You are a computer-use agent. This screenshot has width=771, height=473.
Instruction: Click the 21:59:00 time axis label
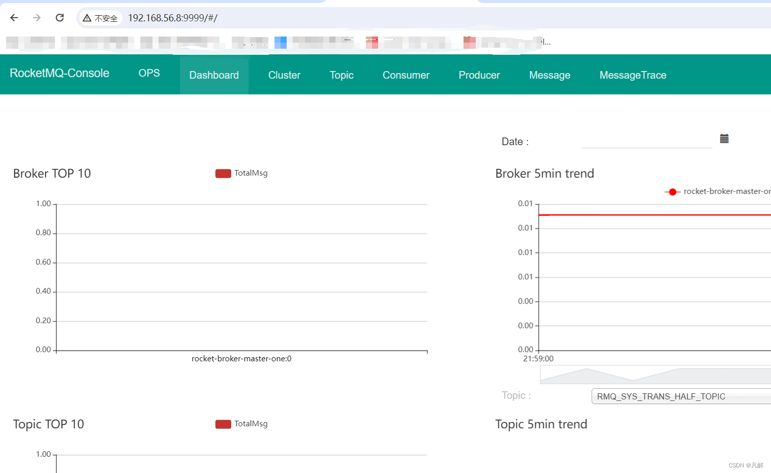click(x=538, y=358)
